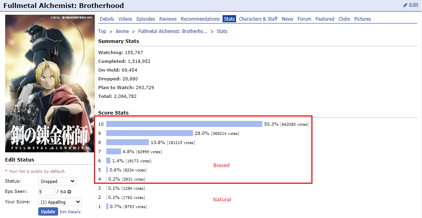This screenshot has width=422, height=218.
Task: Click the Eps Seen input field
Action: coord(47,192)
